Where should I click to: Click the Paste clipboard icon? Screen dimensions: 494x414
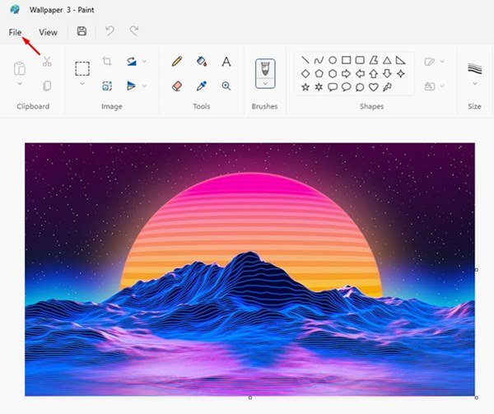click(20, 68)
